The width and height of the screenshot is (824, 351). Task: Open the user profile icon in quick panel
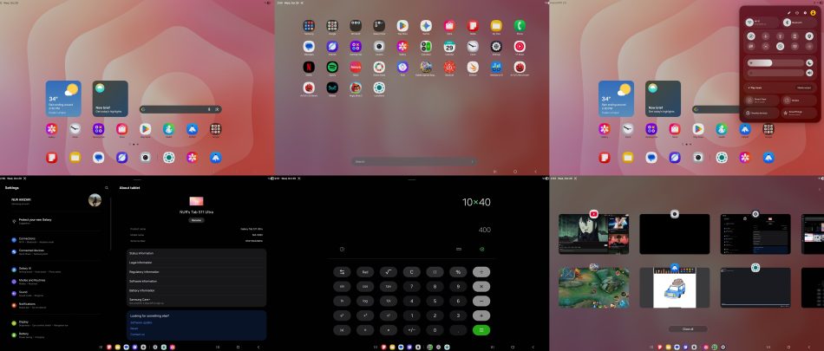[x=813, y=13]
